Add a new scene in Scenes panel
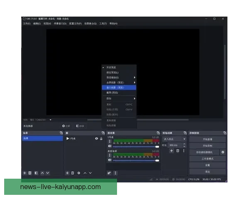Image resolution: width=249 pixels, height=199 pixels. (24, 173)
